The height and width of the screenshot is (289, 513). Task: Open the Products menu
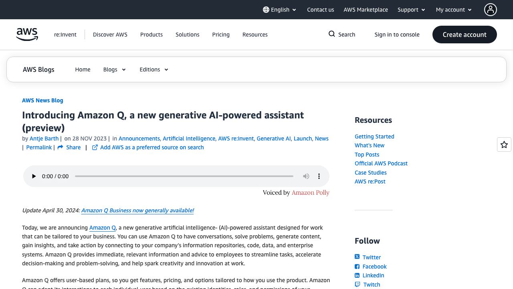tap(151, 35)
